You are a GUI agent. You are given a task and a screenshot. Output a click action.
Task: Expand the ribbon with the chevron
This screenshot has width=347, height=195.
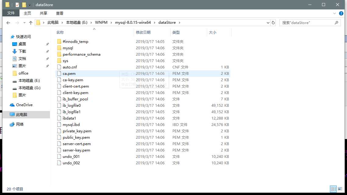tap(335, 13)
